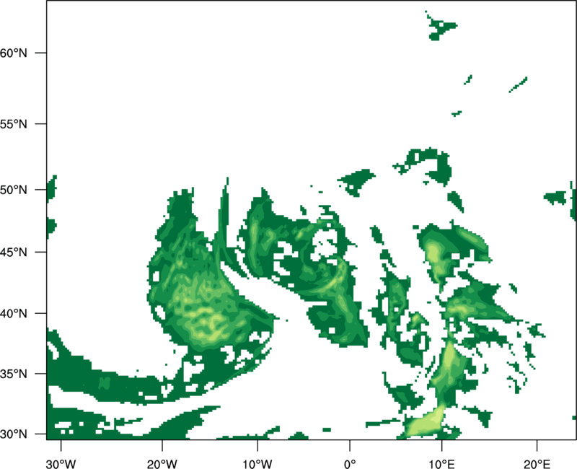Select the 60°N latitude label

[x=13, y=53]
